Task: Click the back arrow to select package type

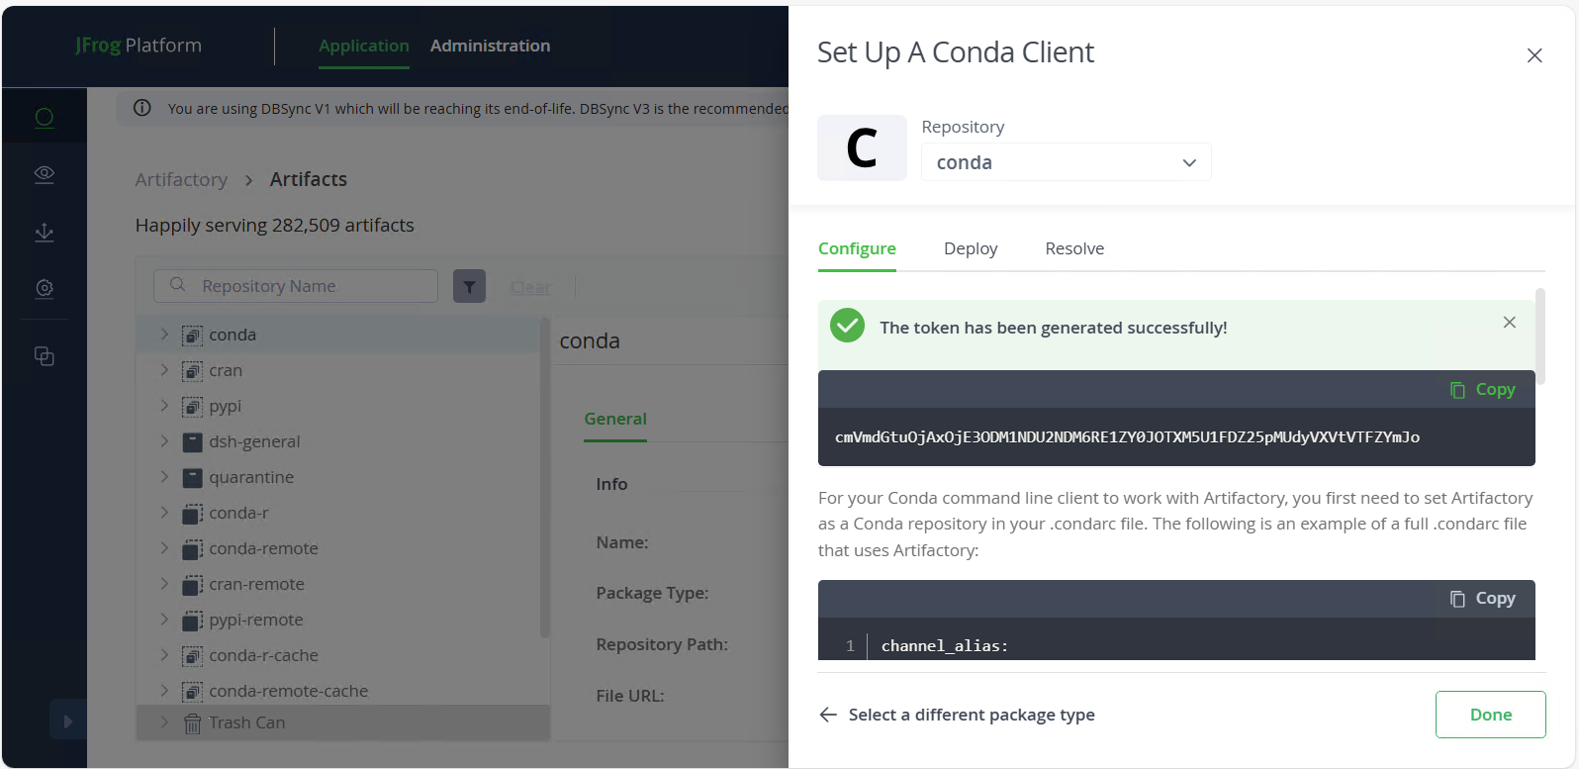Action: click(x=828, y=715)
